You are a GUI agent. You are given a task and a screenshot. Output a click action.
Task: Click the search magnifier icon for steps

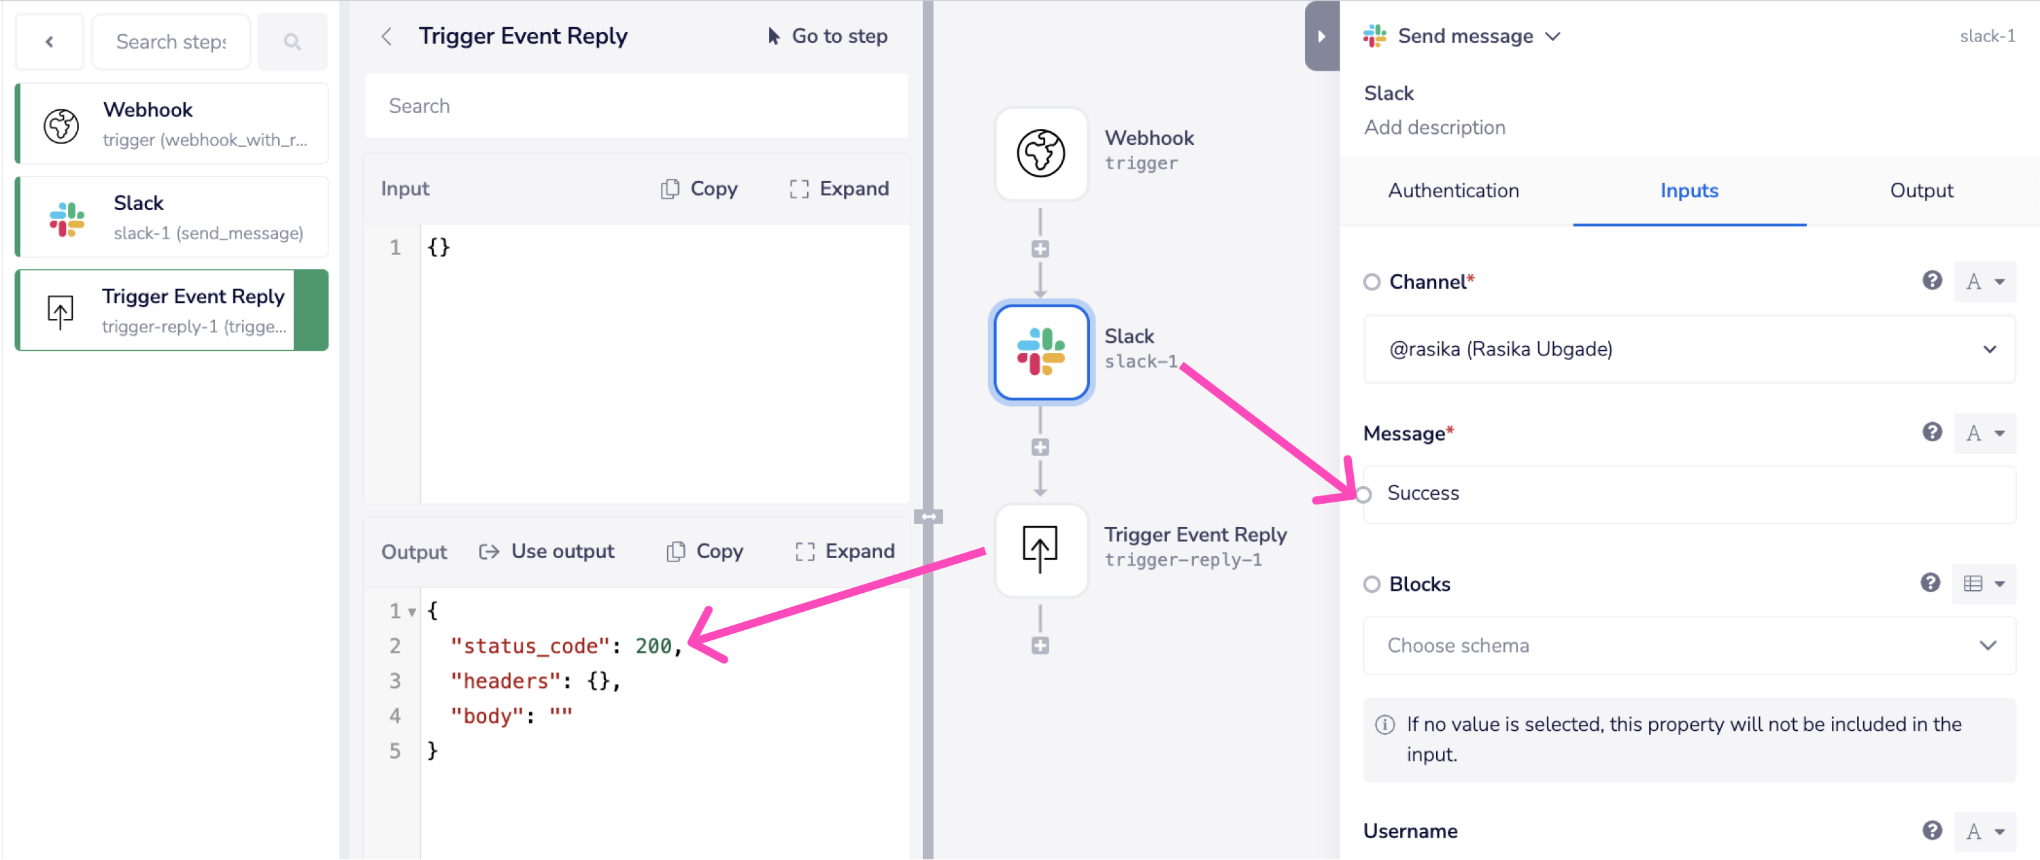point(292,42)
